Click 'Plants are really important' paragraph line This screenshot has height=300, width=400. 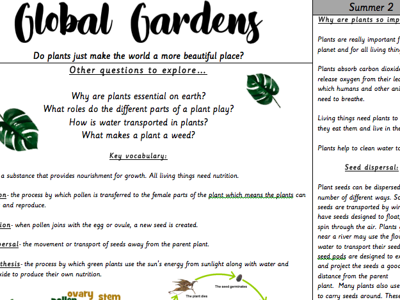(358, 40)
